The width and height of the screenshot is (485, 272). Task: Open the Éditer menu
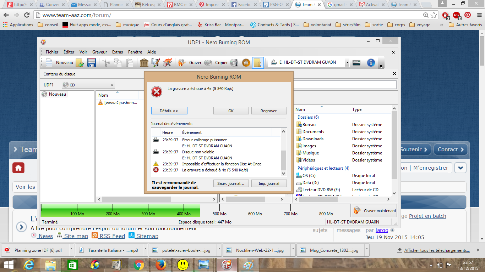coord(69,52)
